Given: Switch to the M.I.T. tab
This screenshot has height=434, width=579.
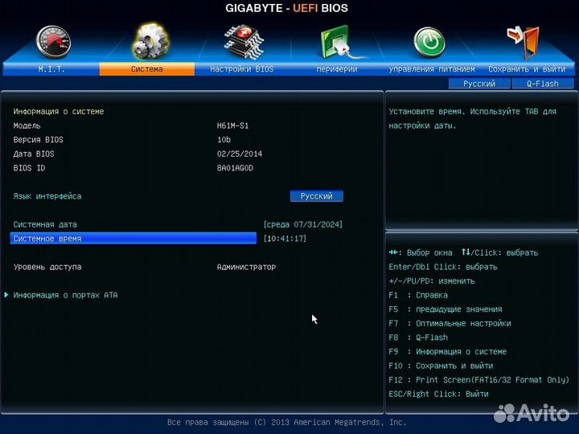Looking at the screenshot, I should coord(51,69).
